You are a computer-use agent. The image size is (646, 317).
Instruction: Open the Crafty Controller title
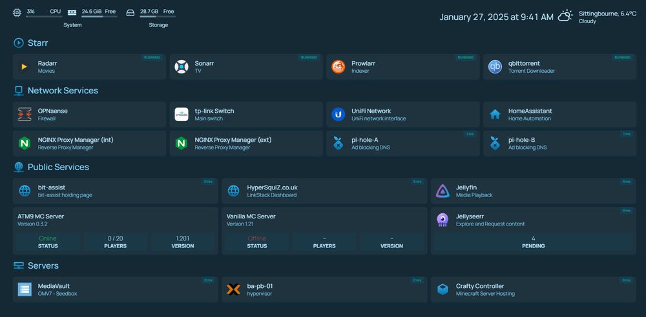click(480, 286)
